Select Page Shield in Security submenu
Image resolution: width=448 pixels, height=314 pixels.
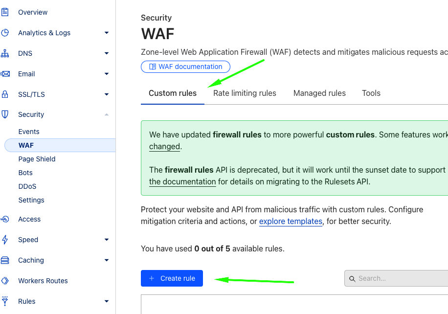point(37,159)
